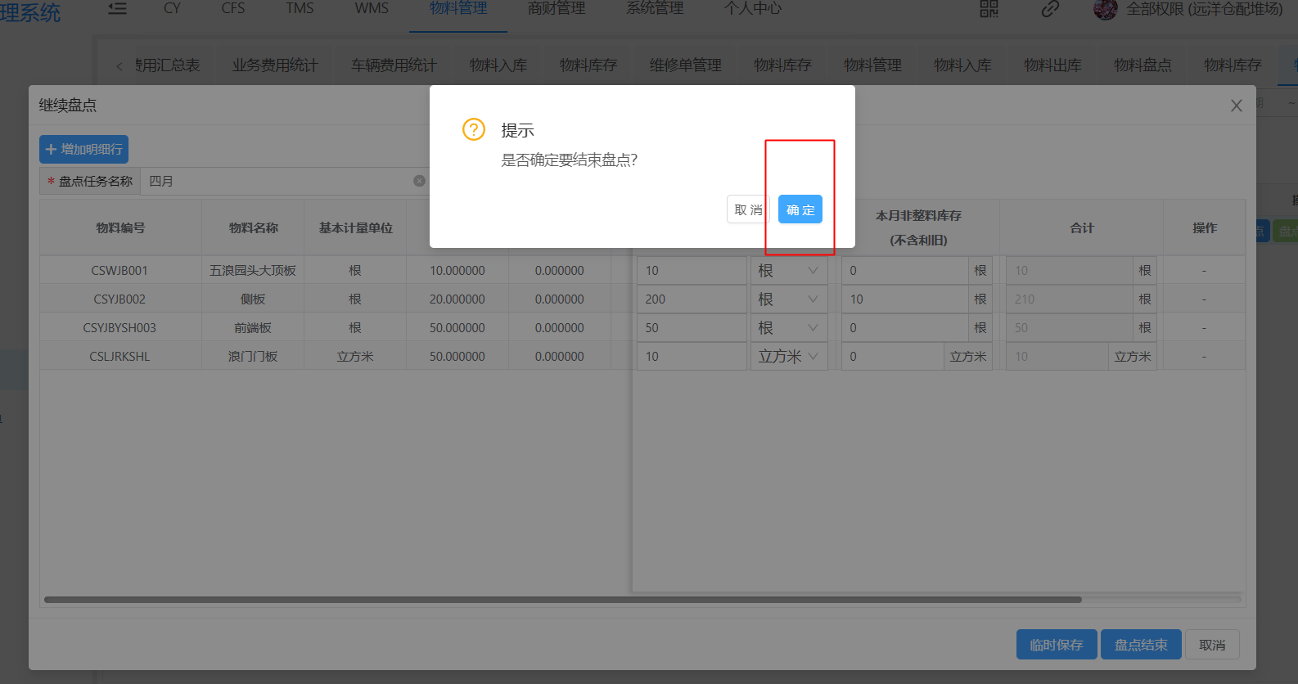Screen dimensions: 1298x684
Task: Clear the 盘点任务名称 field with the clear icon
Action: click(419, 181)
